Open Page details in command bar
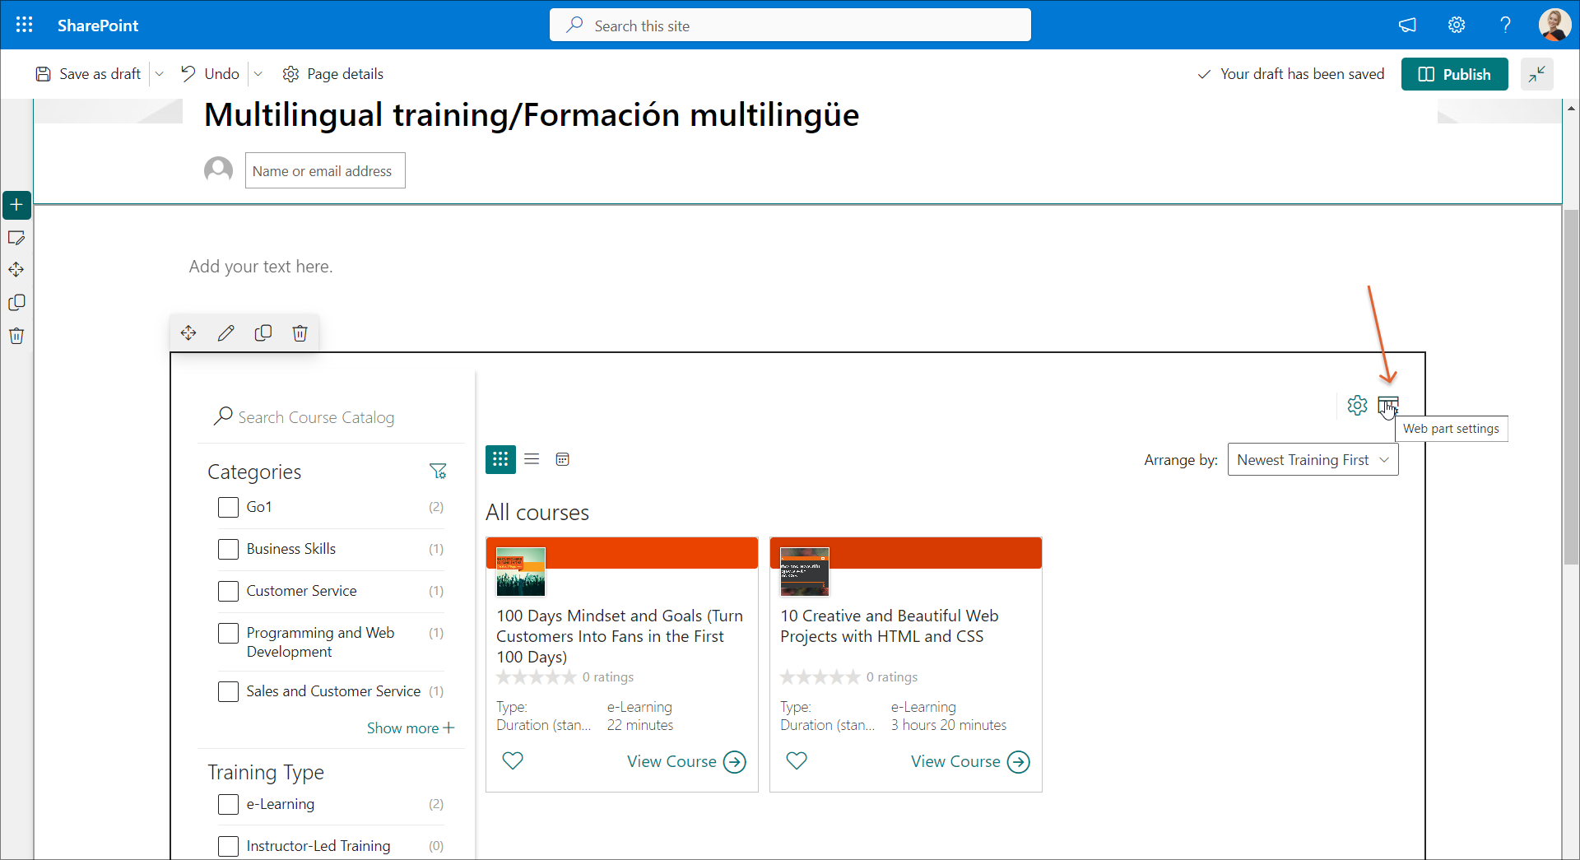The width and height of the screenshot is (1580, 860). (333, 74)
